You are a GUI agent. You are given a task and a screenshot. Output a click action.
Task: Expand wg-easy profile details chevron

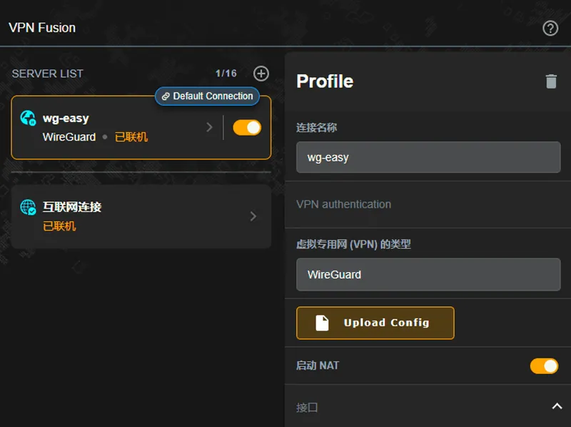(209, 127)
